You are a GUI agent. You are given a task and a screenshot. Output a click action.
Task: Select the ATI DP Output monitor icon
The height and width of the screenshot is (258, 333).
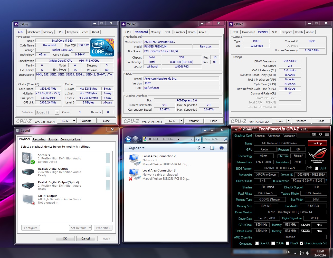coord(28,199)
